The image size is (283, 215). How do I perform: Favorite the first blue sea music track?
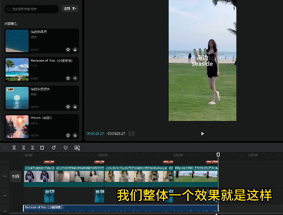tap(68, 50)
